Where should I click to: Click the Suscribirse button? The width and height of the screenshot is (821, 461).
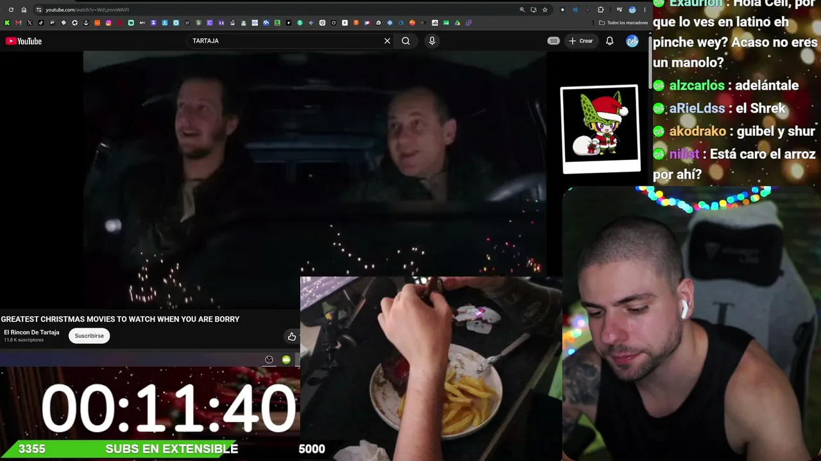click(89, 336)
